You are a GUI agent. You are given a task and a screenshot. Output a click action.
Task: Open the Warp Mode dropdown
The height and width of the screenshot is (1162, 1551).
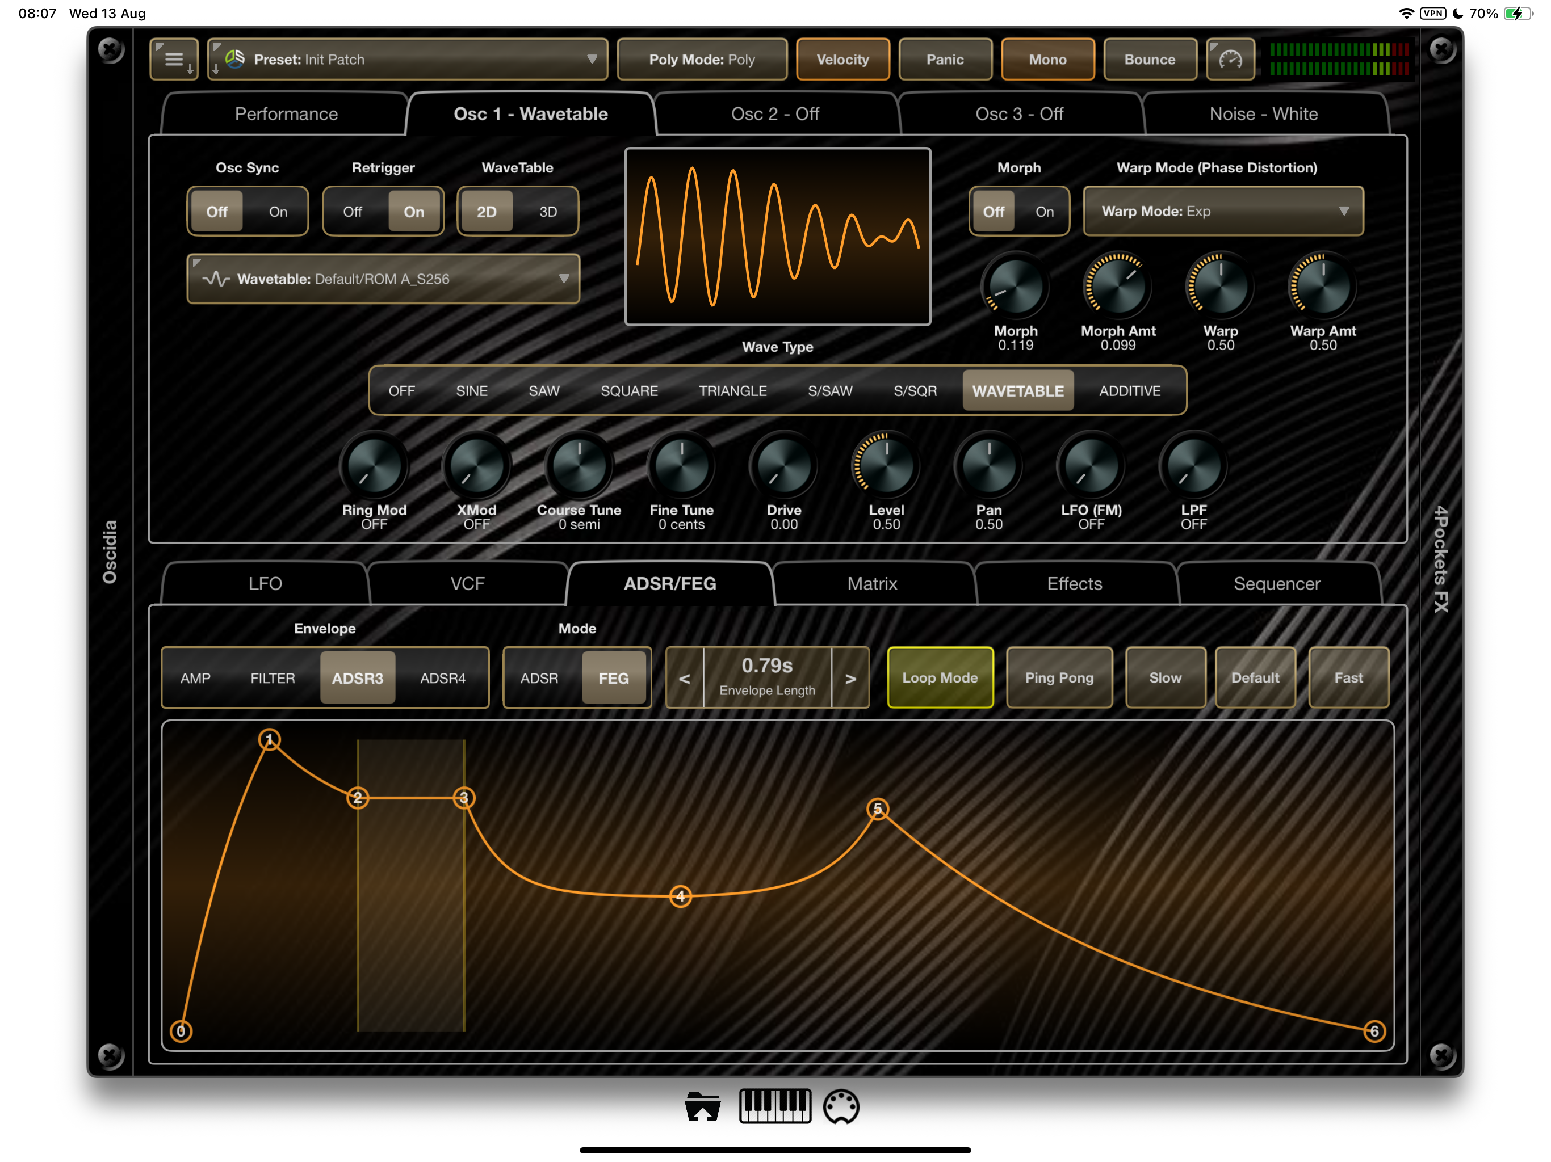1223,212
